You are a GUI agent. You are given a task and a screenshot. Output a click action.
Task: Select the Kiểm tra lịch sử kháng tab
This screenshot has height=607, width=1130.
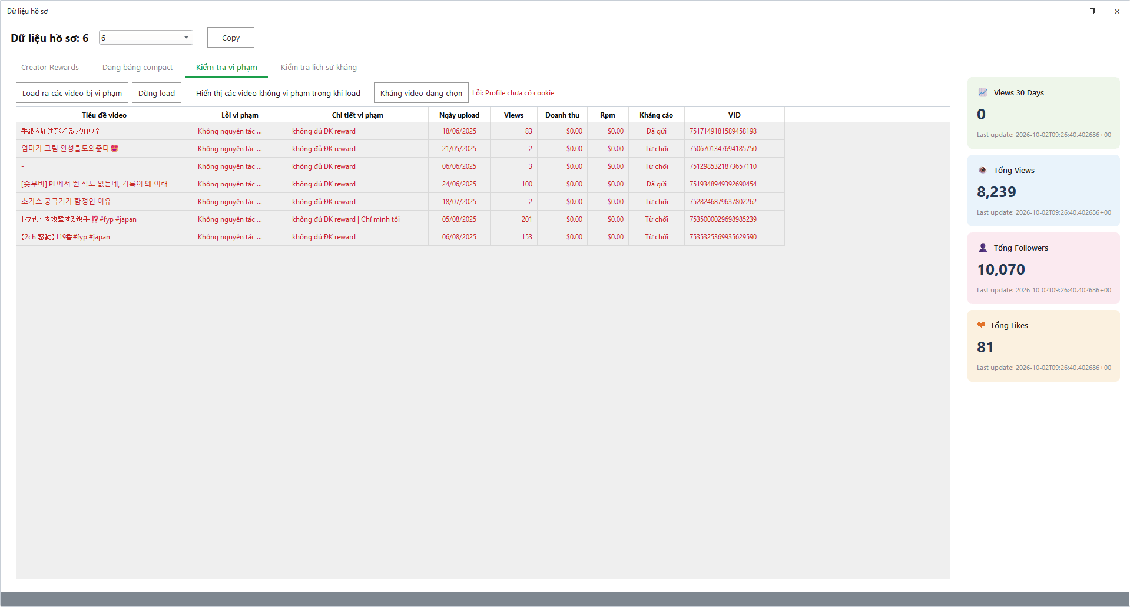(x=319, y=68)
